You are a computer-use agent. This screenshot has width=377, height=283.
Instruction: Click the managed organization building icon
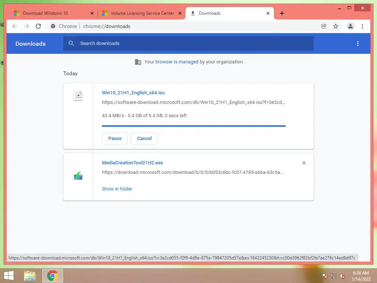click(x=138, y=62)
